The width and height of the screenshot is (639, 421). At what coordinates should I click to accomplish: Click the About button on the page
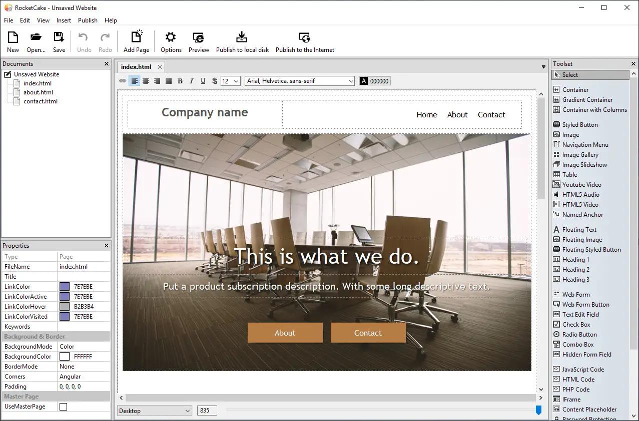coord(285,333)
